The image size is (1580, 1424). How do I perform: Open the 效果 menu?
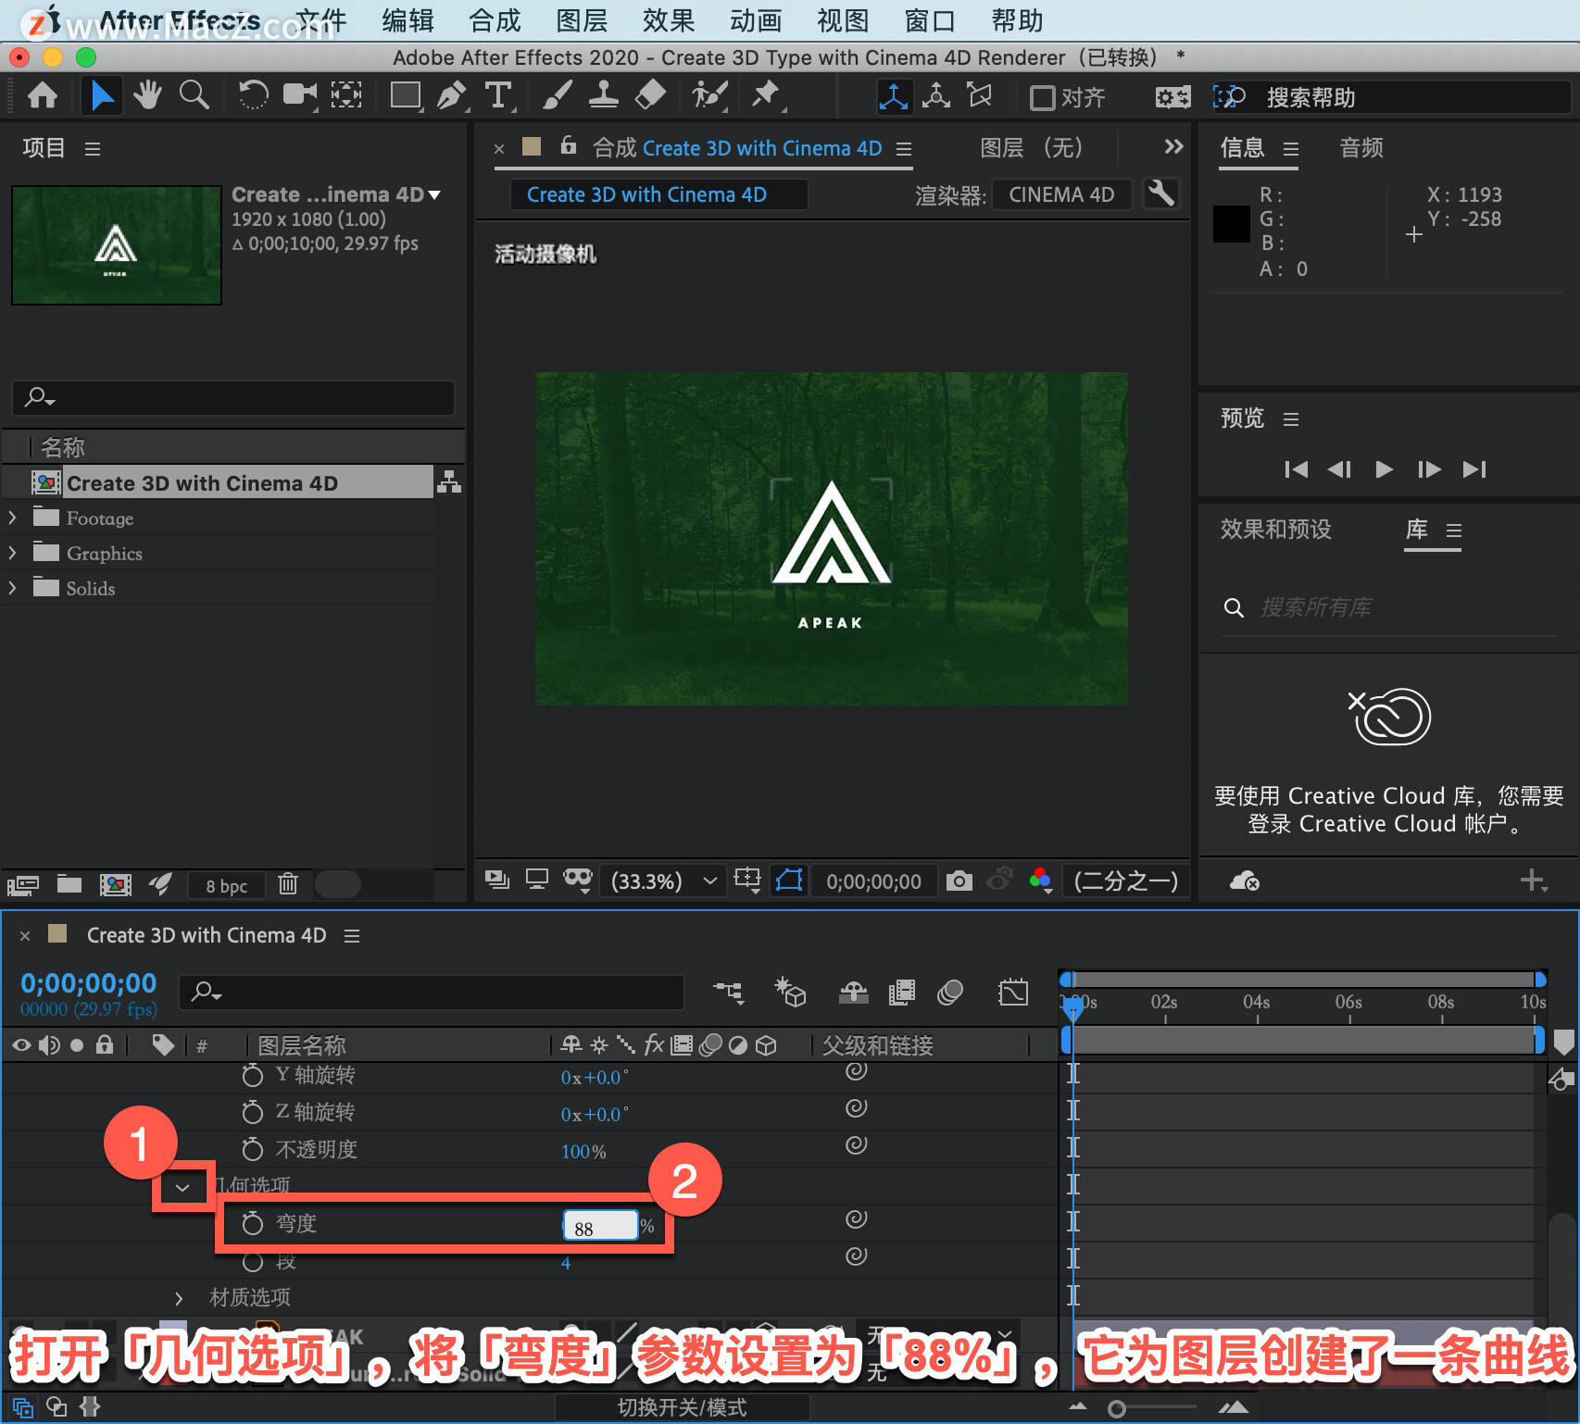tap(669, 20)
